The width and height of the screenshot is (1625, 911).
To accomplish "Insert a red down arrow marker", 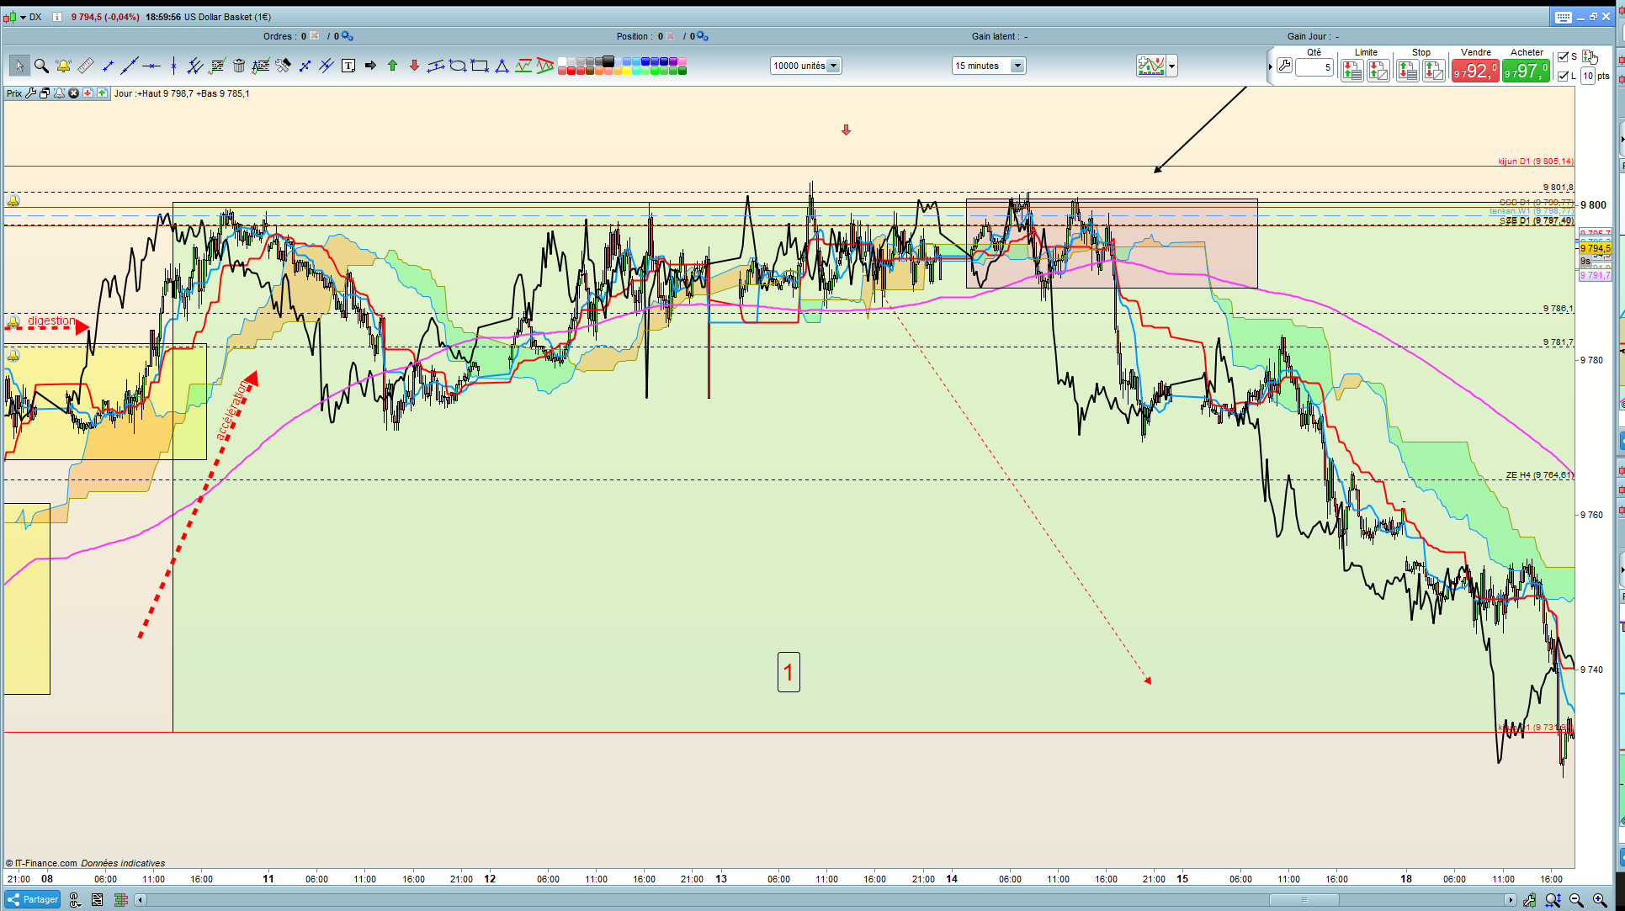I will tap(414, 66).
